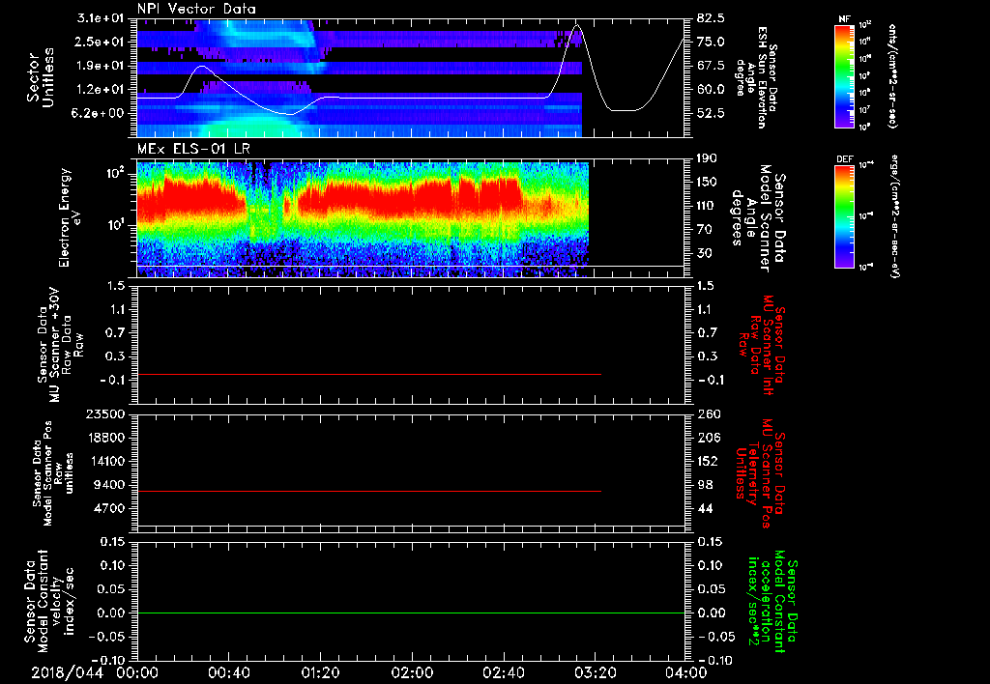The image size is (990, 684).
Task: Click the red MU Scanner +30V line
Action: tap(368, 374)
